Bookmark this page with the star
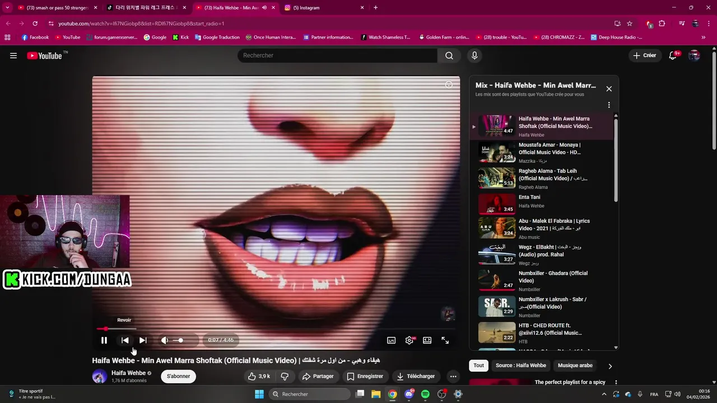Image resolution: width=717 pixels, height=403 pixels. pos(630,24)
